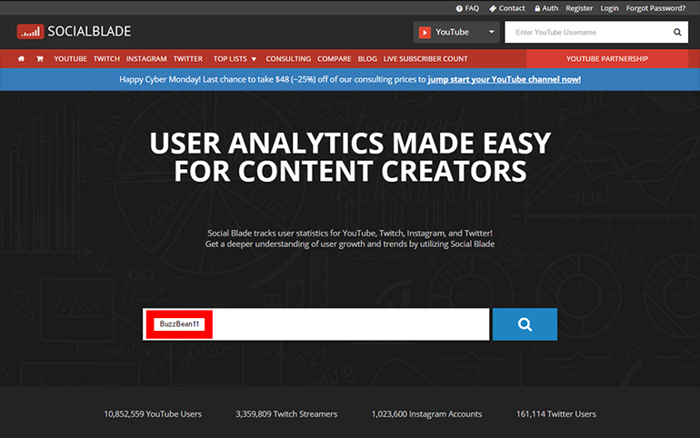Image resolution: width=700 pixels, height=438 pixels.
Task: Go to Consulting page
Action: (x=288, y=59)
